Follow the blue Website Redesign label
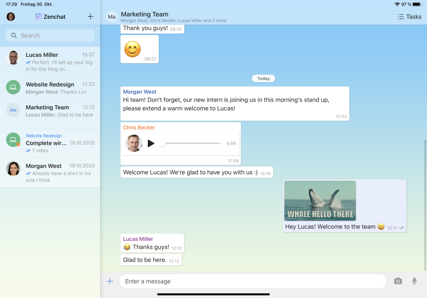This screenshot has height=298, width=427. (x=44, y=136)
